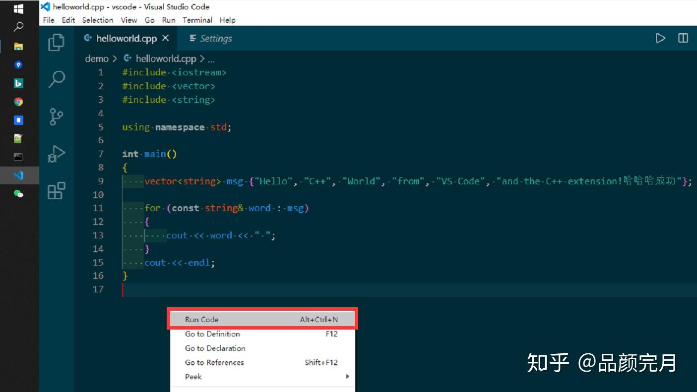
Task: Click the "VS Code" string literal
Action: tap(460, 181)
